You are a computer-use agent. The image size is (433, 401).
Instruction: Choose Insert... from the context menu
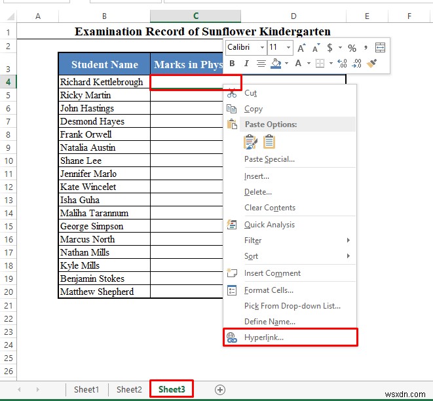click(x=290, y=176)
